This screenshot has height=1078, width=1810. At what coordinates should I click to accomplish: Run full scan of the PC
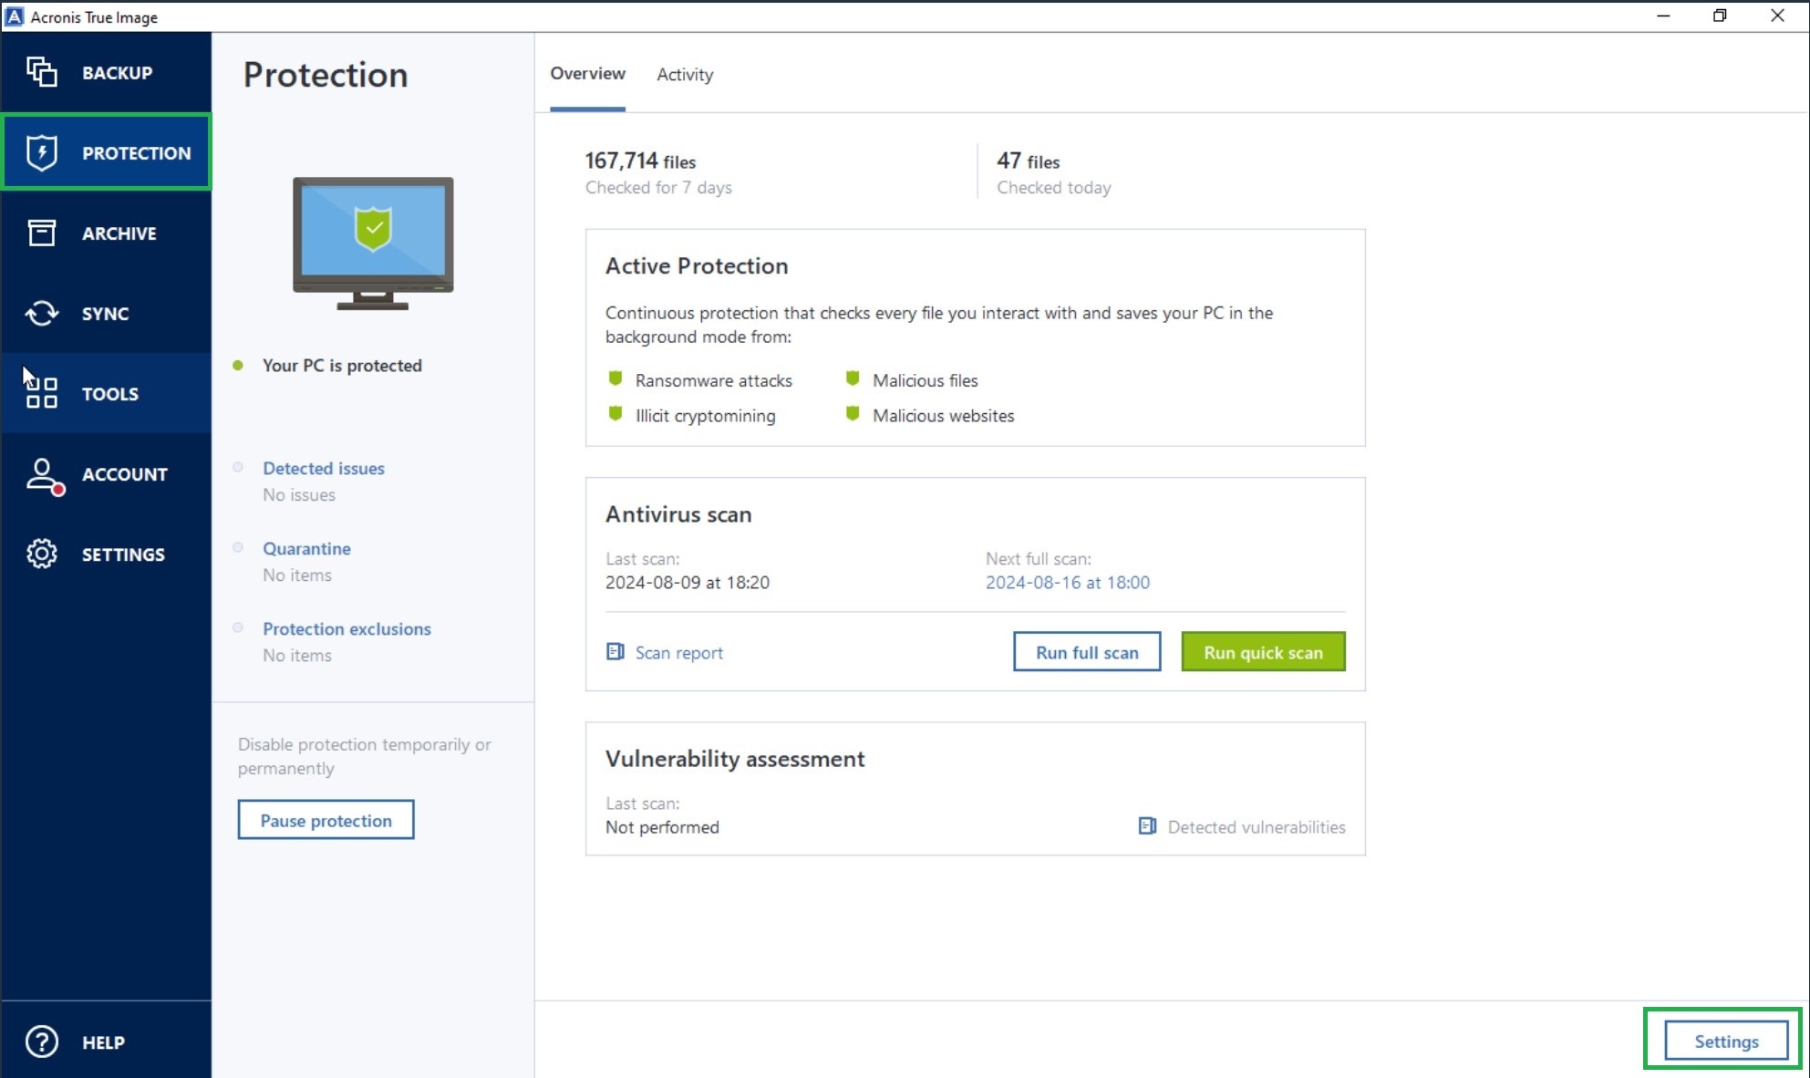[1086, 651]
